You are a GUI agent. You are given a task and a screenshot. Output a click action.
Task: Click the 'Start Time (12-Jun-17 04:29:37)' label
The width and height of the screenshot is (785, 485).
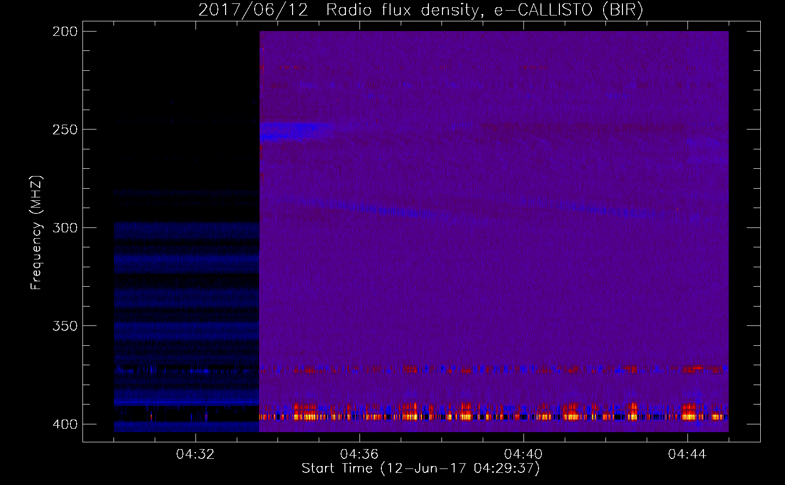point(421,469)
